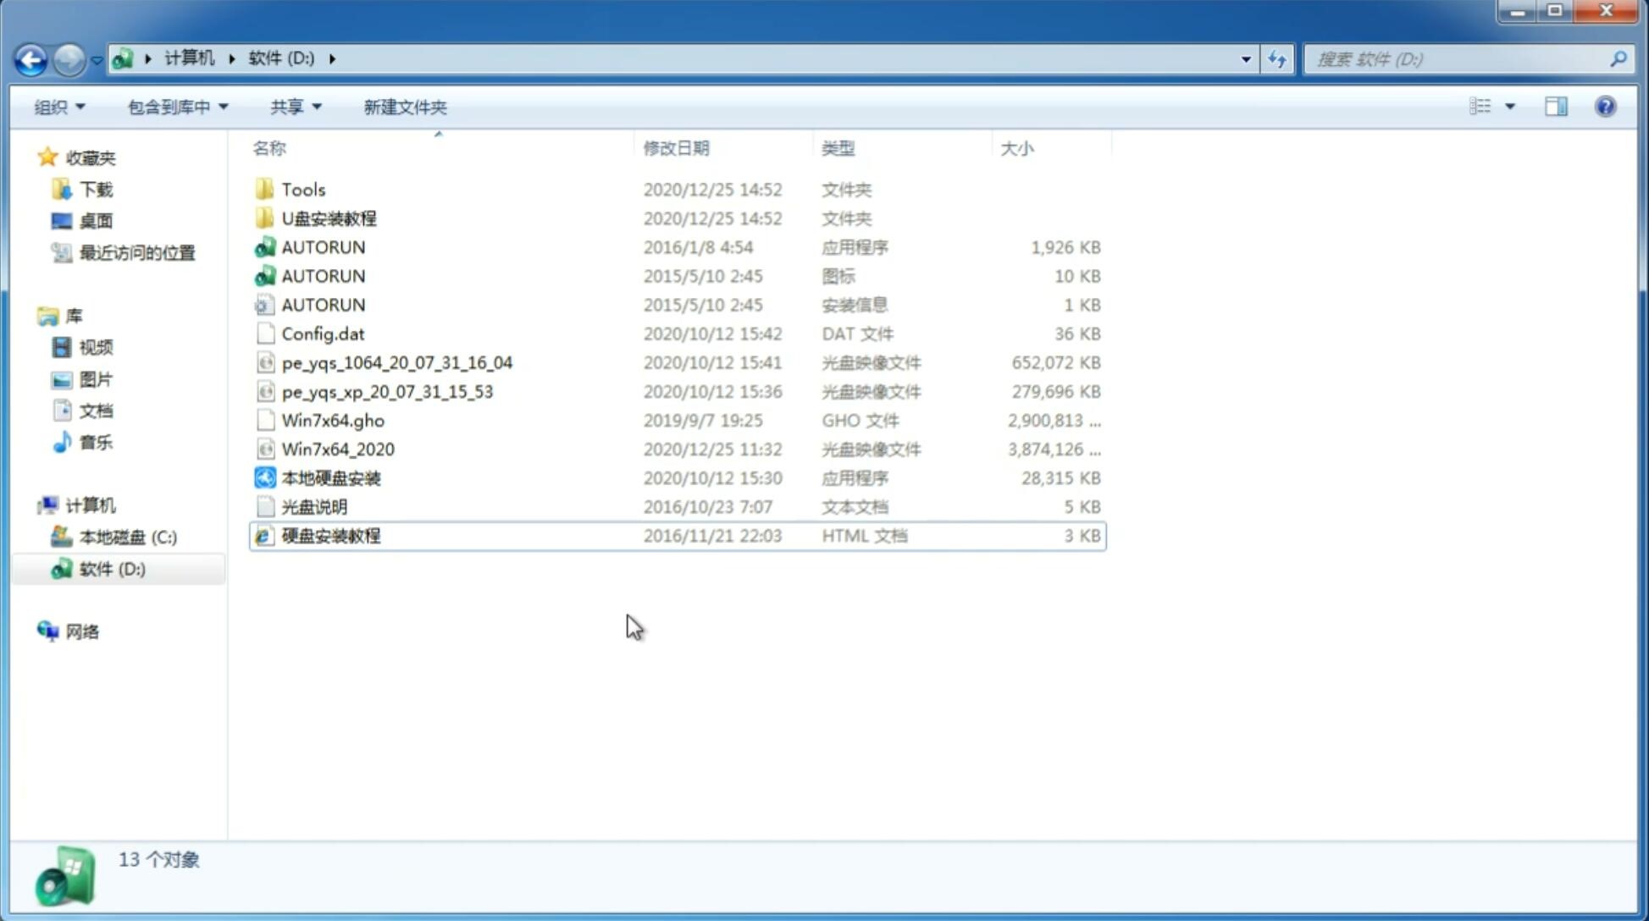The image size is (1649, 921).
Task: Open pe_yqs_1064 disc image file
Action: click(x=397, y=362)
